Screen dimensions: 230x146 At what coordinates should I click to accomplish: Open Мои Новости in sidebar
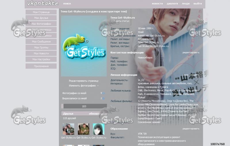click(x=41, y=53)
